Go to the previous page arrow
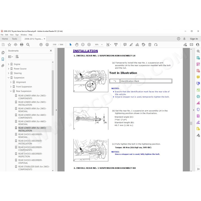This screenshot has height=201, width=201. (x=41, y=45)
